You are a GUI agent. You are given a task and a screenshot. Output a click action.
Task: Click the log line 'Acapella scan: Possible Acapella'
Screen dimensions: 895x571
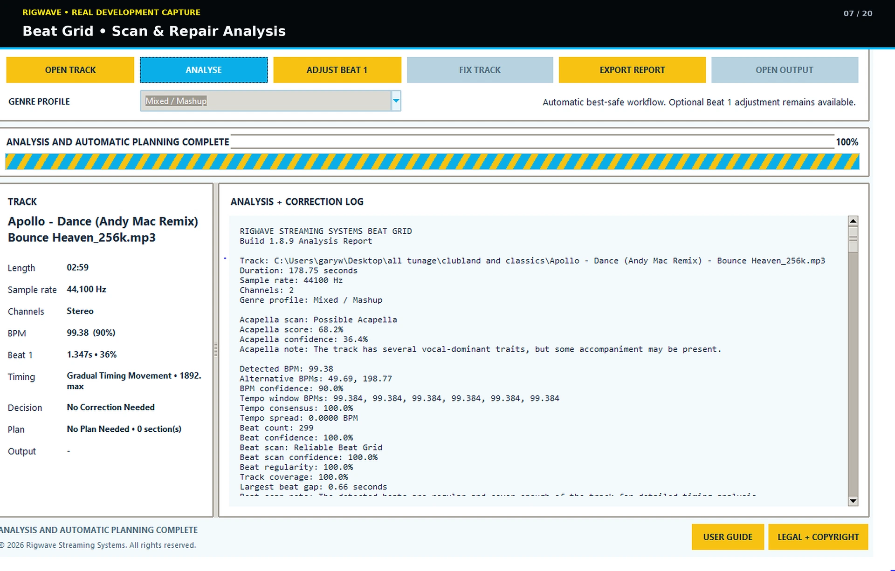pyautogui.click(x=318, y=319)
